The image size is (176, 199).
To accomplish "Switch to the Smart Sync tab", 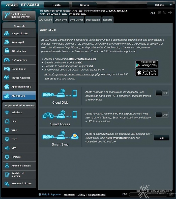I will coord(61,20).
